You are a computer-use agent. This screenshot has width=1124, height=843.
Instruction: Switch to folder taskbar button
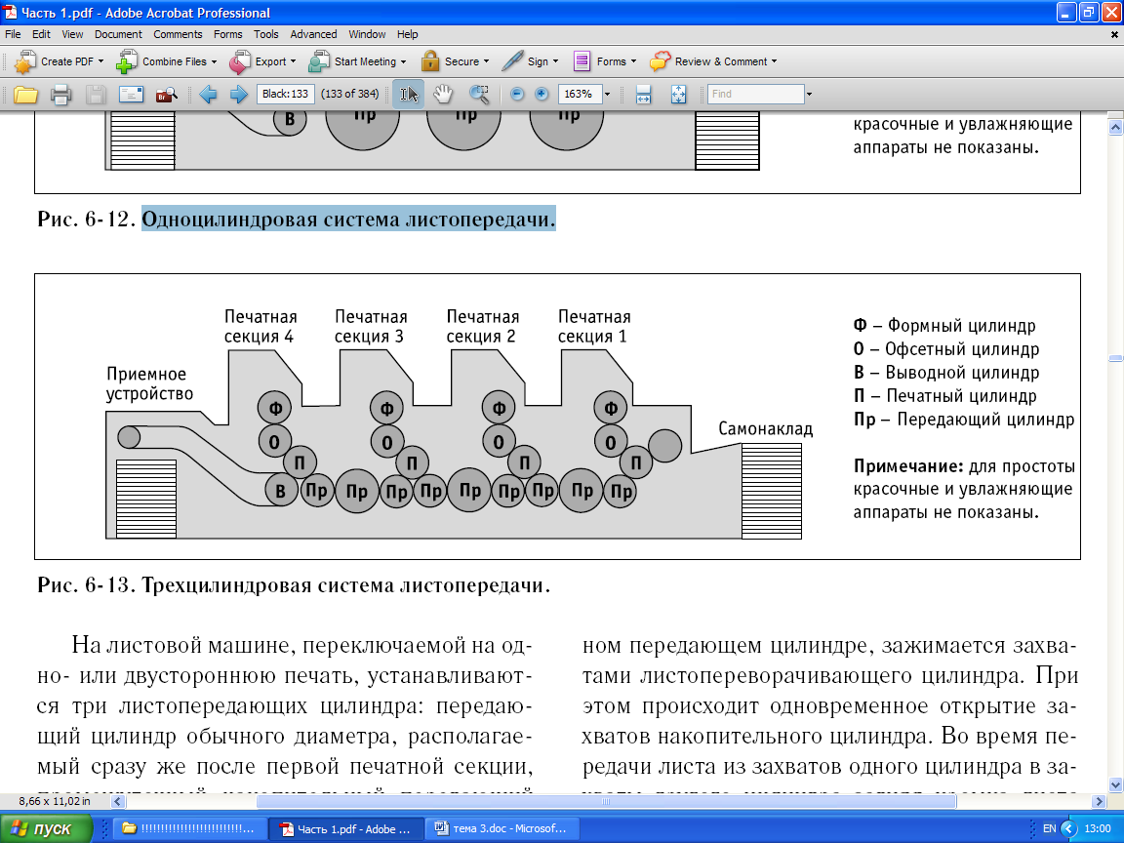189,828
